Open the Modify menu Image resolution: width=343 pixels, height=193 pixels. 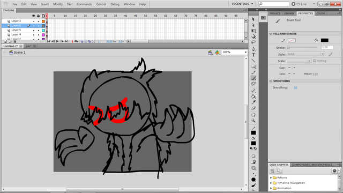(58, 4)
